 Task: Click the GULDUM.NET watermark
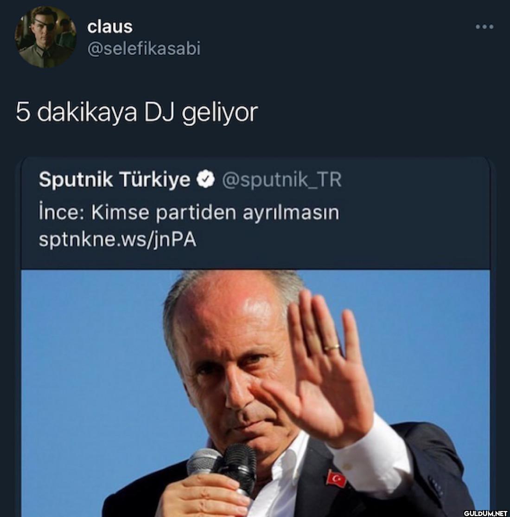coord(485,513)
